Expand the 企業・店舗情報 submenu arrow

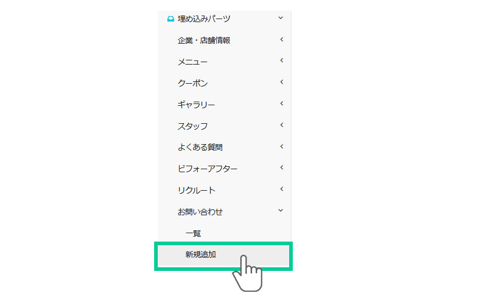281,40
